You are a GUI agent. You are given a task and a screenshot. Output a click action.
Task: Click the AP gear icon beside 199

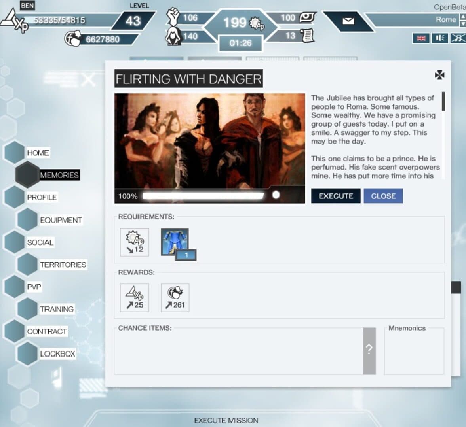tap(257, 23)
